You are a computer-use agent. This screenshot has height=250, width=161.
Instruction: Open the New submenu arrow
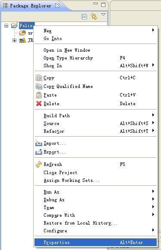coord(153,30)
